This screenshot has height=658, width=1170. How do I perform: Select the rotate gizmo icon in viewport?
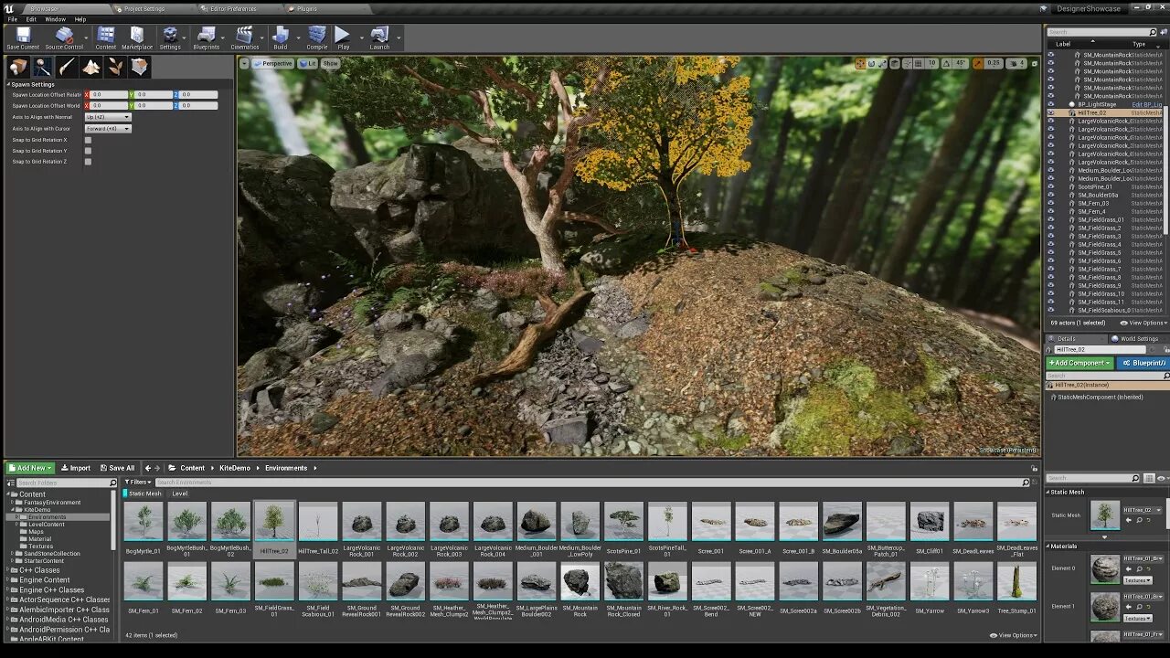pyautogui.click(x=871, y=63)
